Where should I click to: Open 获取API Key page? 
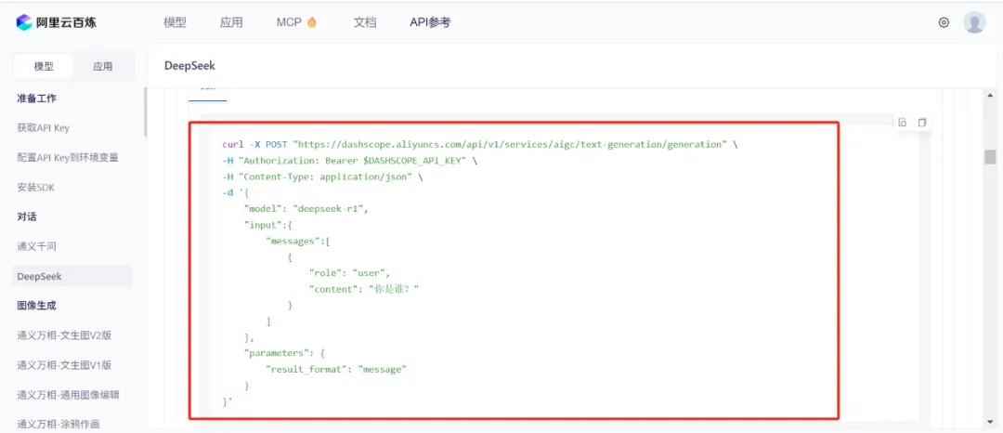(x=44, y=128)
